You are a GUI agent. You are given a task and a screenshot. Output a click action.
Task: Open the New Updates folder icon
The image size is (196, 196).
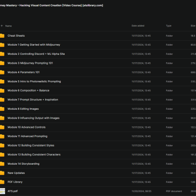pos(2,173)
